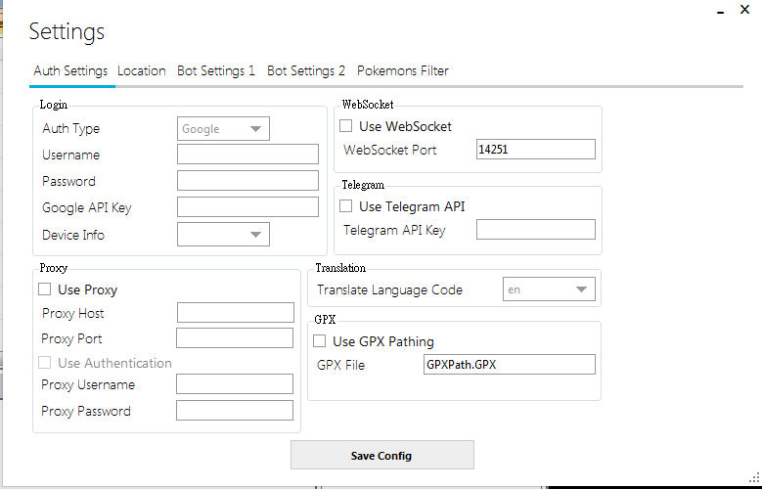Switch to the Location tab
The image size is (762, 489).
(x=142, y=70)
